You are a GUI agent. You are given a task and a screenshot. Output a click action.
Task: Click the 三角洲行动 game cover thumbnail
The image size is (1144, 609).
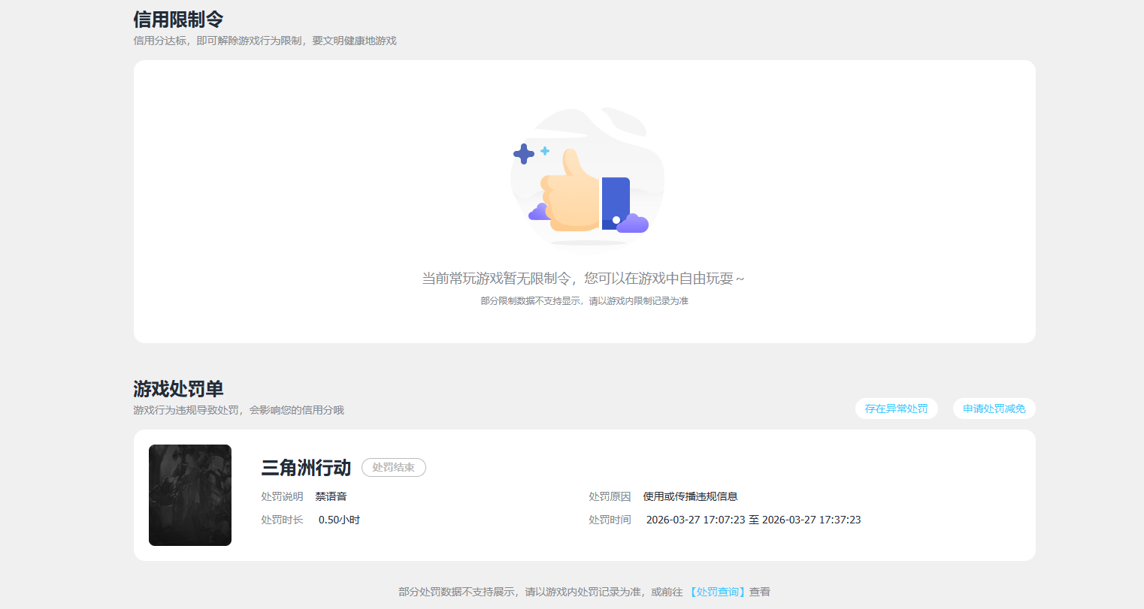click(190, 495)
